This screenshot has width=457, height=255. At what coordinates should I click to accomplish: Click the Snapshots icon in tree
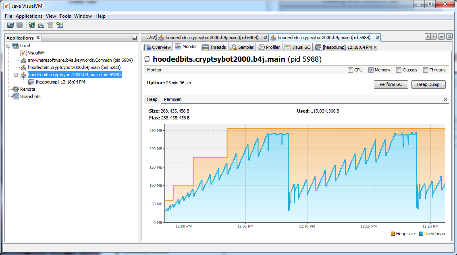pos(16,96)
